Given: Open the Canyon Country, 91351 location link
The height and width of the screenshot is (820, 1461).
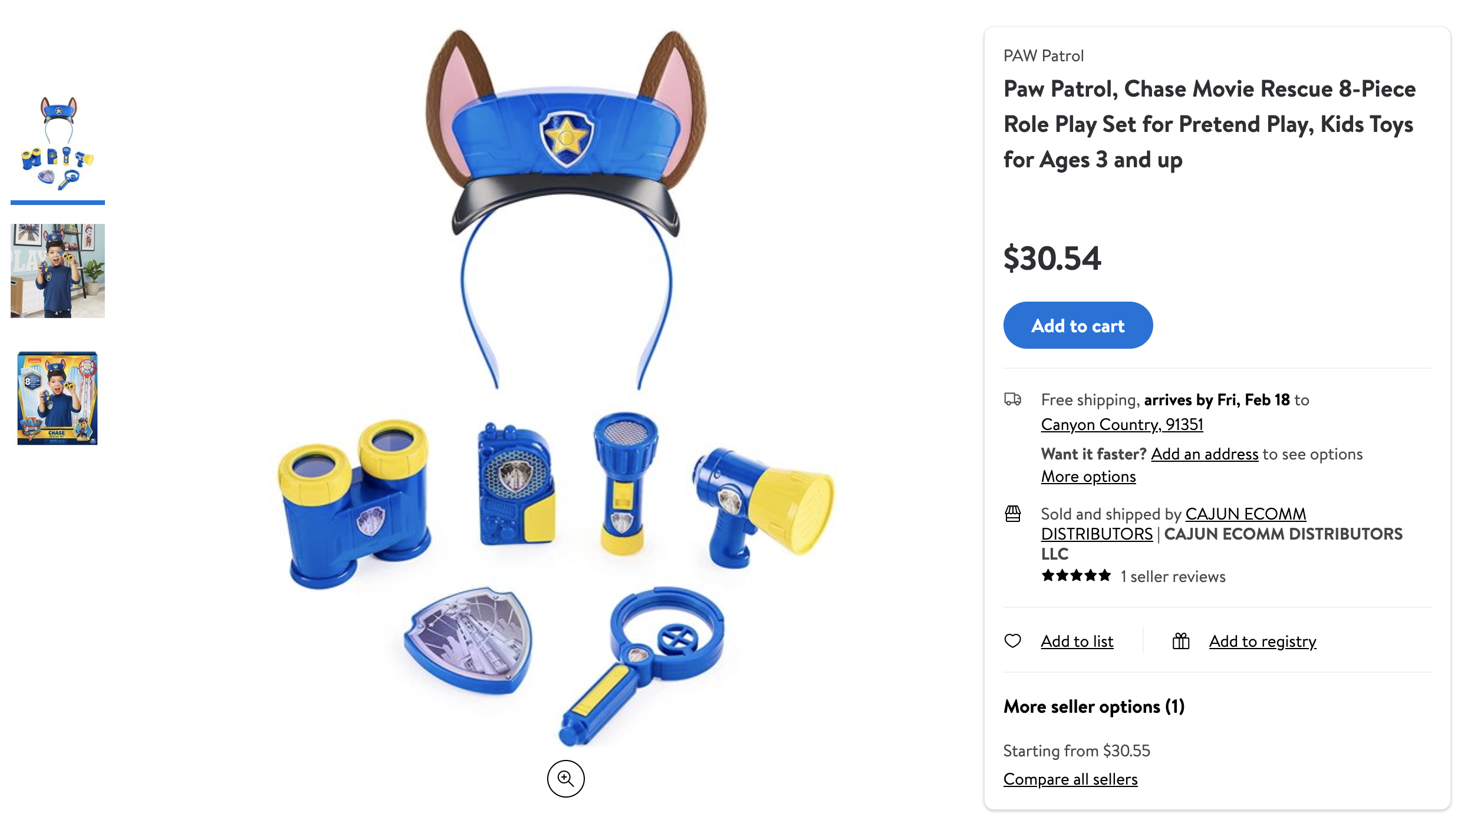Looking at the screenshot, I should click(1122, 424).
